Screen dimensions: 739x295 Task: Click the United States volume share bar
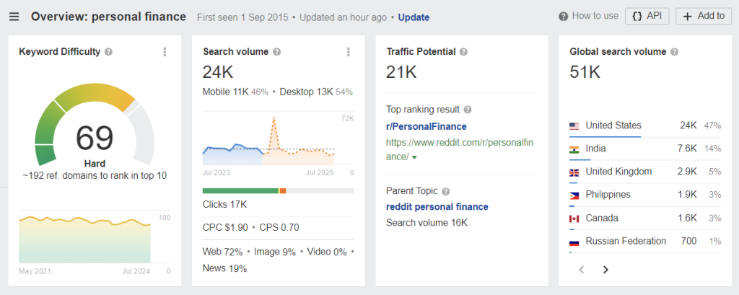605,136
